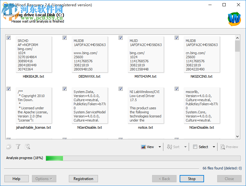Open the filter funnel icon
The width and height of the screenshot is (246, 186).
click(x=18, y=147)
